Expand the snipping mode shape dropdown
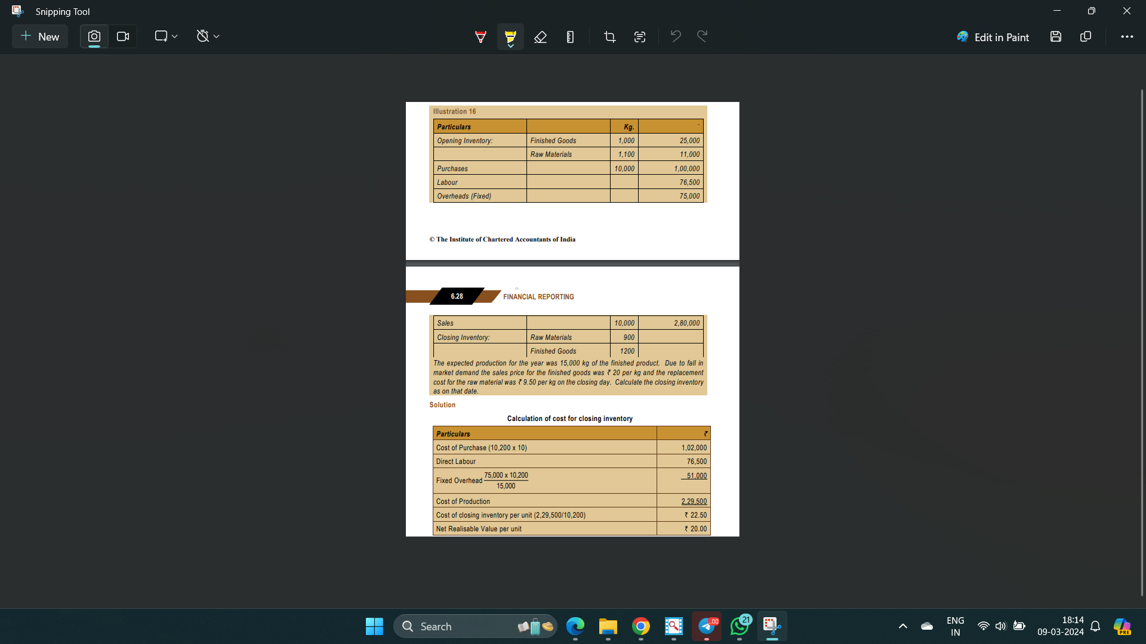Screen dimensions: 1146x644 click(166, 36)
